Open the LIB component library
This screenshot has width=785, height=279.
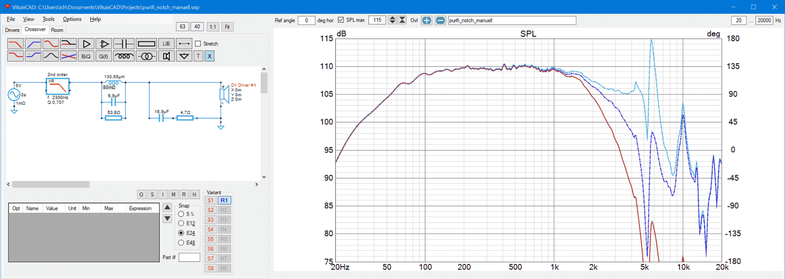(166, 44)
